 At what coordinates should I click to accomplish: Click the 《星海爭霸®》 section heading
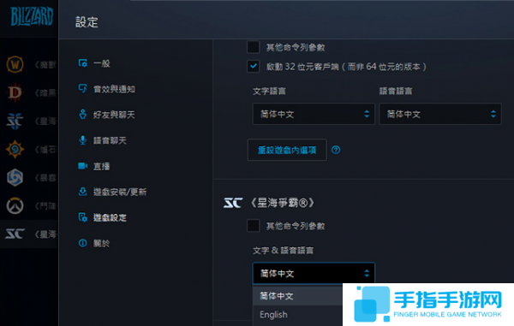pos(282,203)
